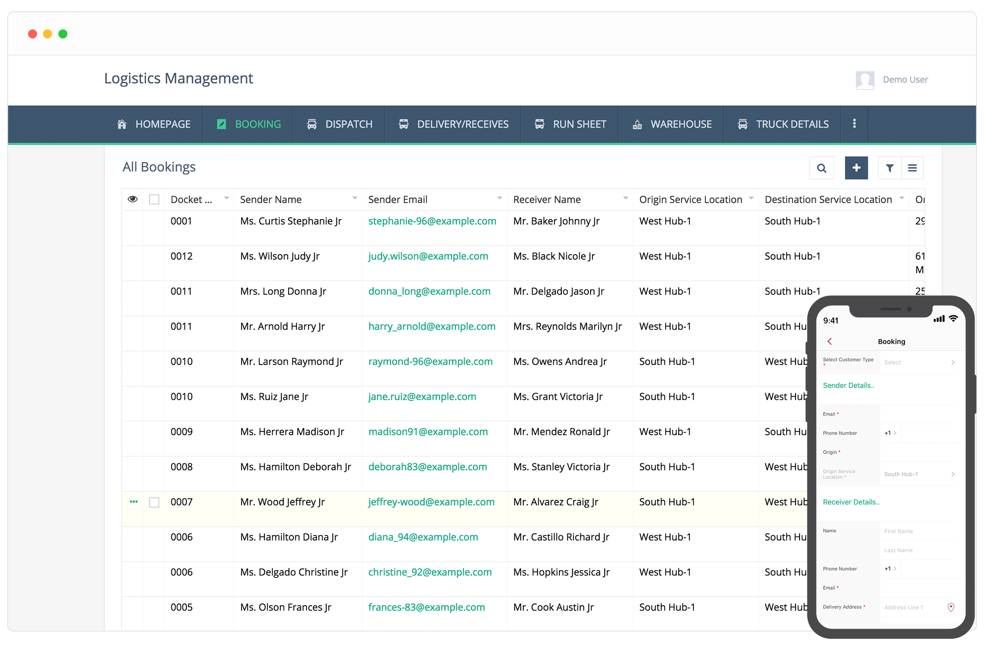
Task: Click email link judy.wilson@example.com
Action: tap(428, 256)
